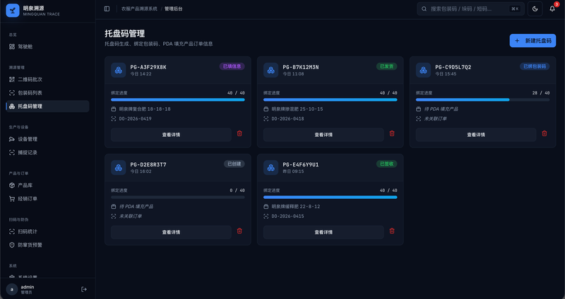Click the binding progress bar of PG-C9D5L7Q2

point(482,99)
